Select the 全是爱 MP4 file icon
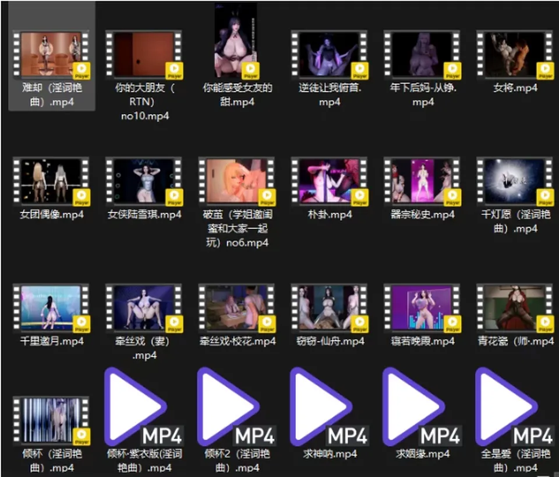Viewport: 559px width, 477px height. (515, 407)
